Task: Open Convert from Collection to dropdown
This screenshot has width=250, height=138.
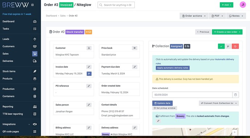Action: tap(219, 103)
